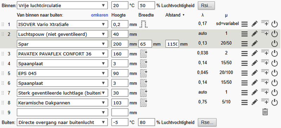Click the inside temperature field showing 20
281x128 pixels.
[x=120, y=5]
